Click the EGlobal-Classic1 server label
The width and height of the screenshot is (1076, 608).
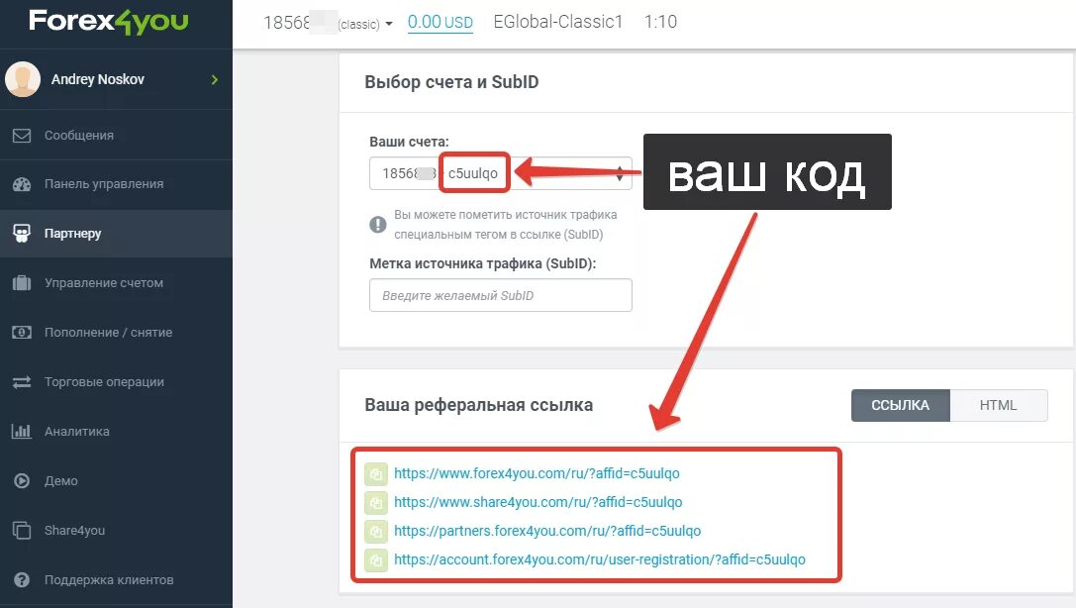[x=558, y=22]
